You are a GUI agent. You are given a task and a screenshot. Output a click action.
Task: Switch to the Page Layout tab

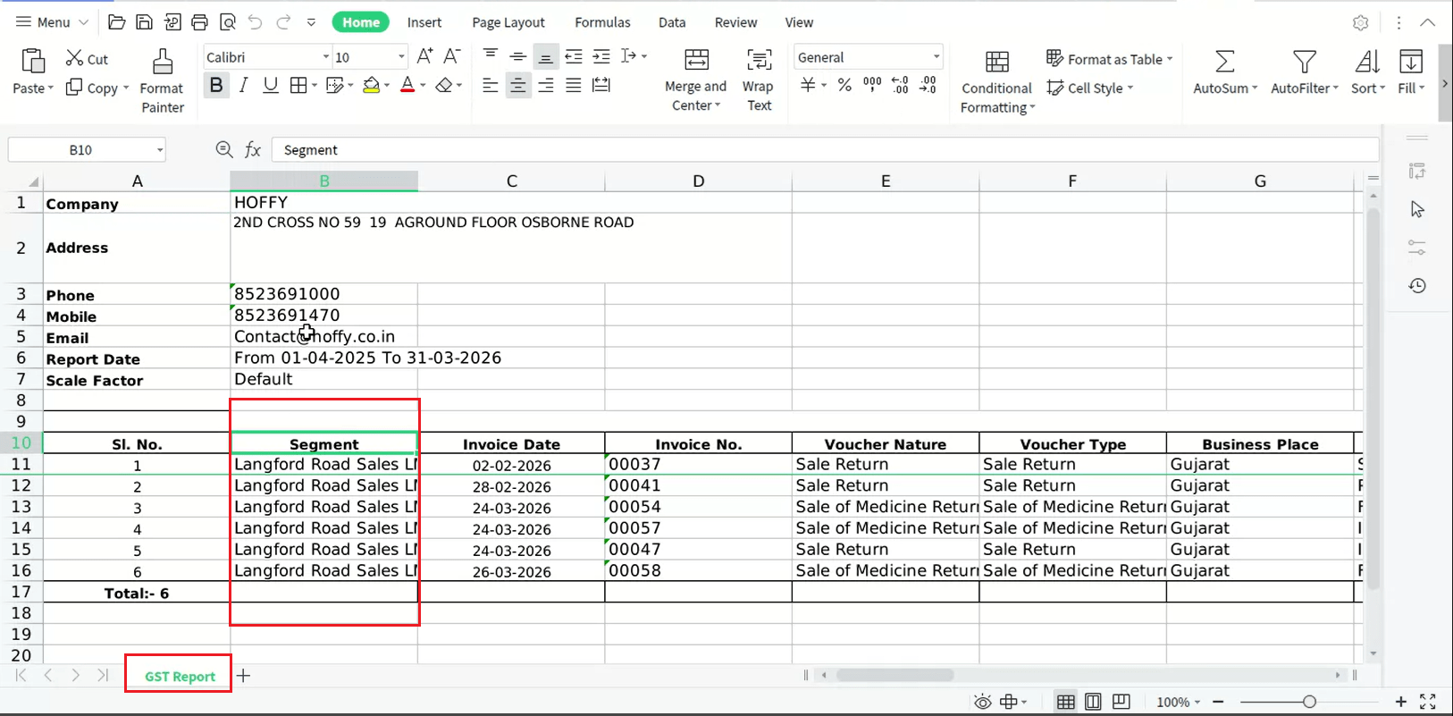508,22
